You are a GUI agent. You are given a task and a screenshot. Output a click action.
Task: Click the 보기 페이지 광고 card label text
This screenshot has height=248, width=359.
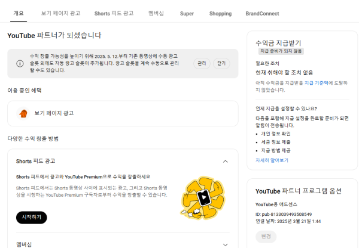point(54,113)
